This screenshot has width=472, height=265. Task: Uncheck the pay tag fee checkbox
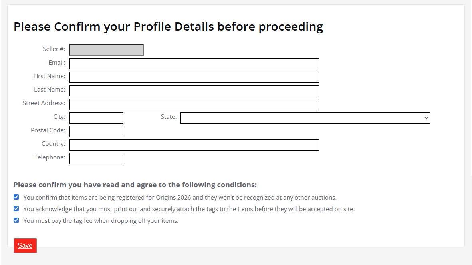click(x=16, y=220)
